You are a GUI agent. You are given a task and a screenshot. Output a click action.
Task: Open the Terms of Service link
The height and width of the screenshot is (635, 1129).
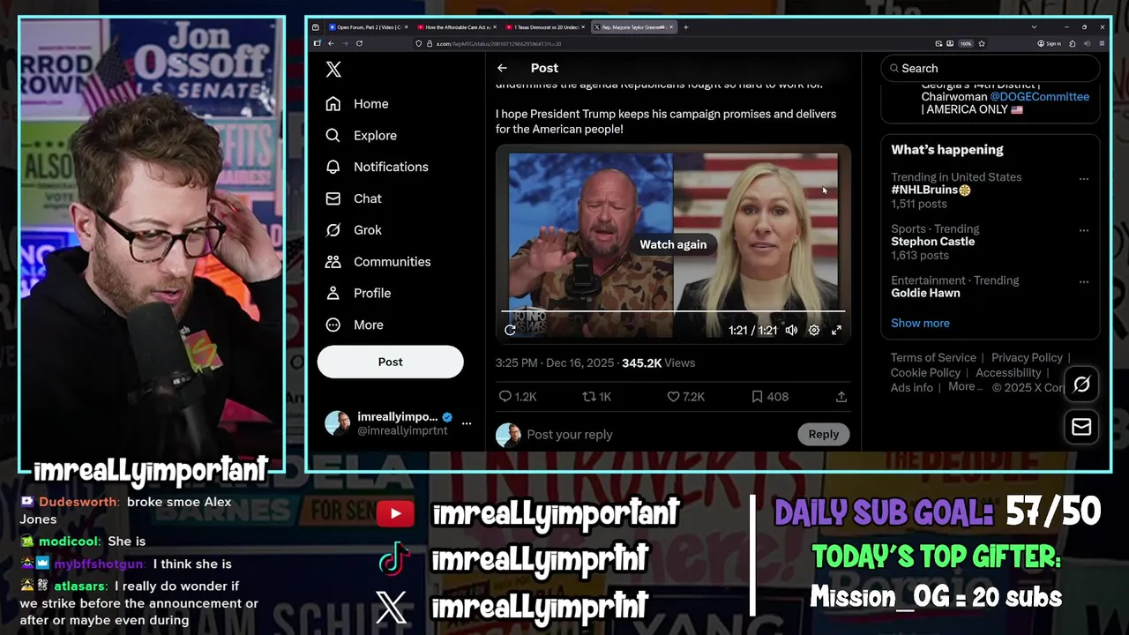click(933, 357)
